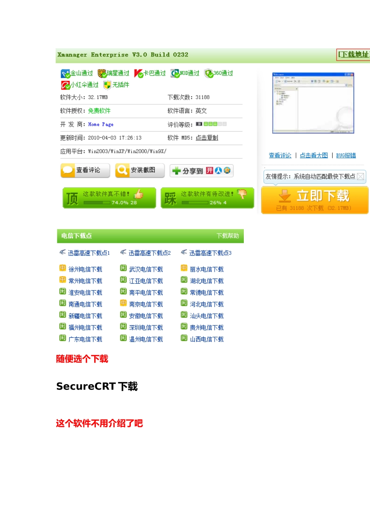Click 新疆电信下载 link
This screenshot has width=370, height=523.
click(85, 316)
